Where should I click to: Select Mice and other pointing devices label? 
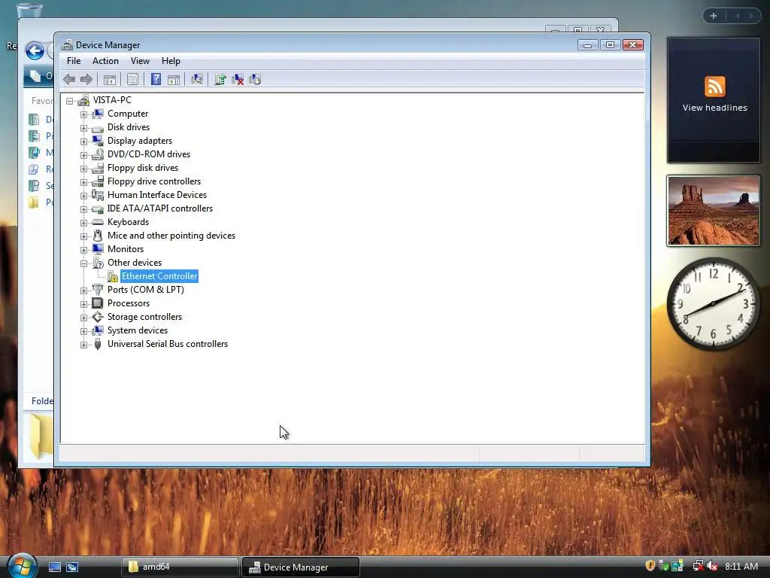pyautogui.click(x=171, y=236)
